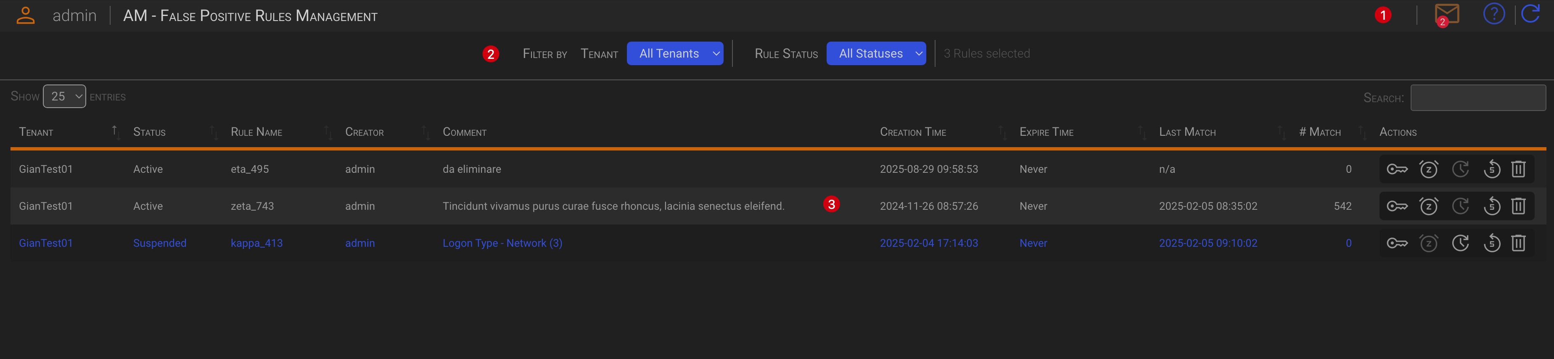The width and height of the screenshot is (1554, 359).
Task: Click the admin user profile icon
Action: [25, 16]
